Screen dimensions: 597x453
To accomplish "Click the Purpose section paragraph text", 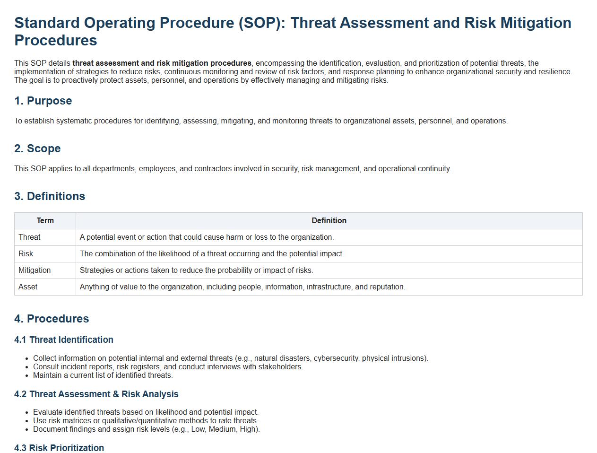I will [x=261, y=121].
